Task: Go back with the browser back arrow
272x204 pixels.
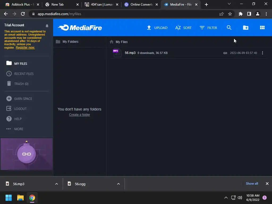Action: 6,14
